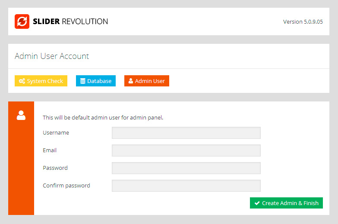Click the Username label text

[56, 133]
